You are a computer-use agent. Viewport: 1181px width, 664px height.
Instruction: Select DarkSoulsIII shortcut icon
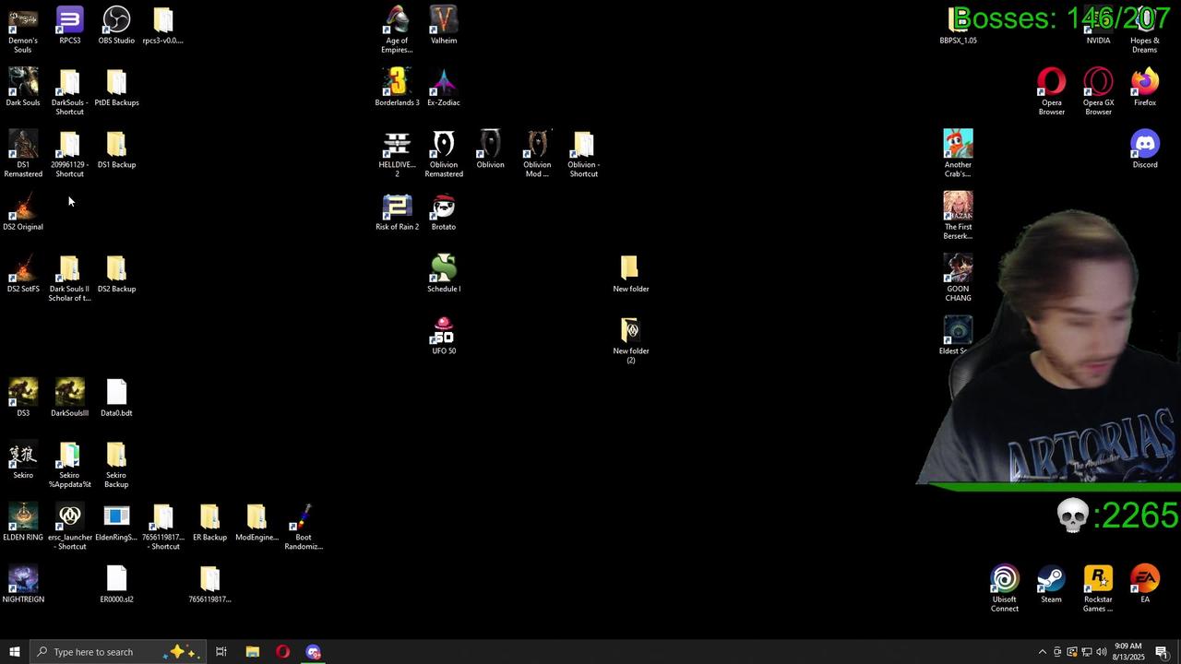tap(69, 397)
